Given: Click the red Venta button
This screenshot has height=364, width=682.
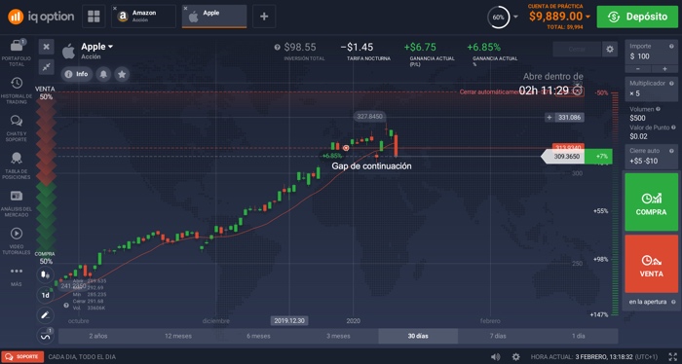Looking at the screenshot, I should click(651, 264).
